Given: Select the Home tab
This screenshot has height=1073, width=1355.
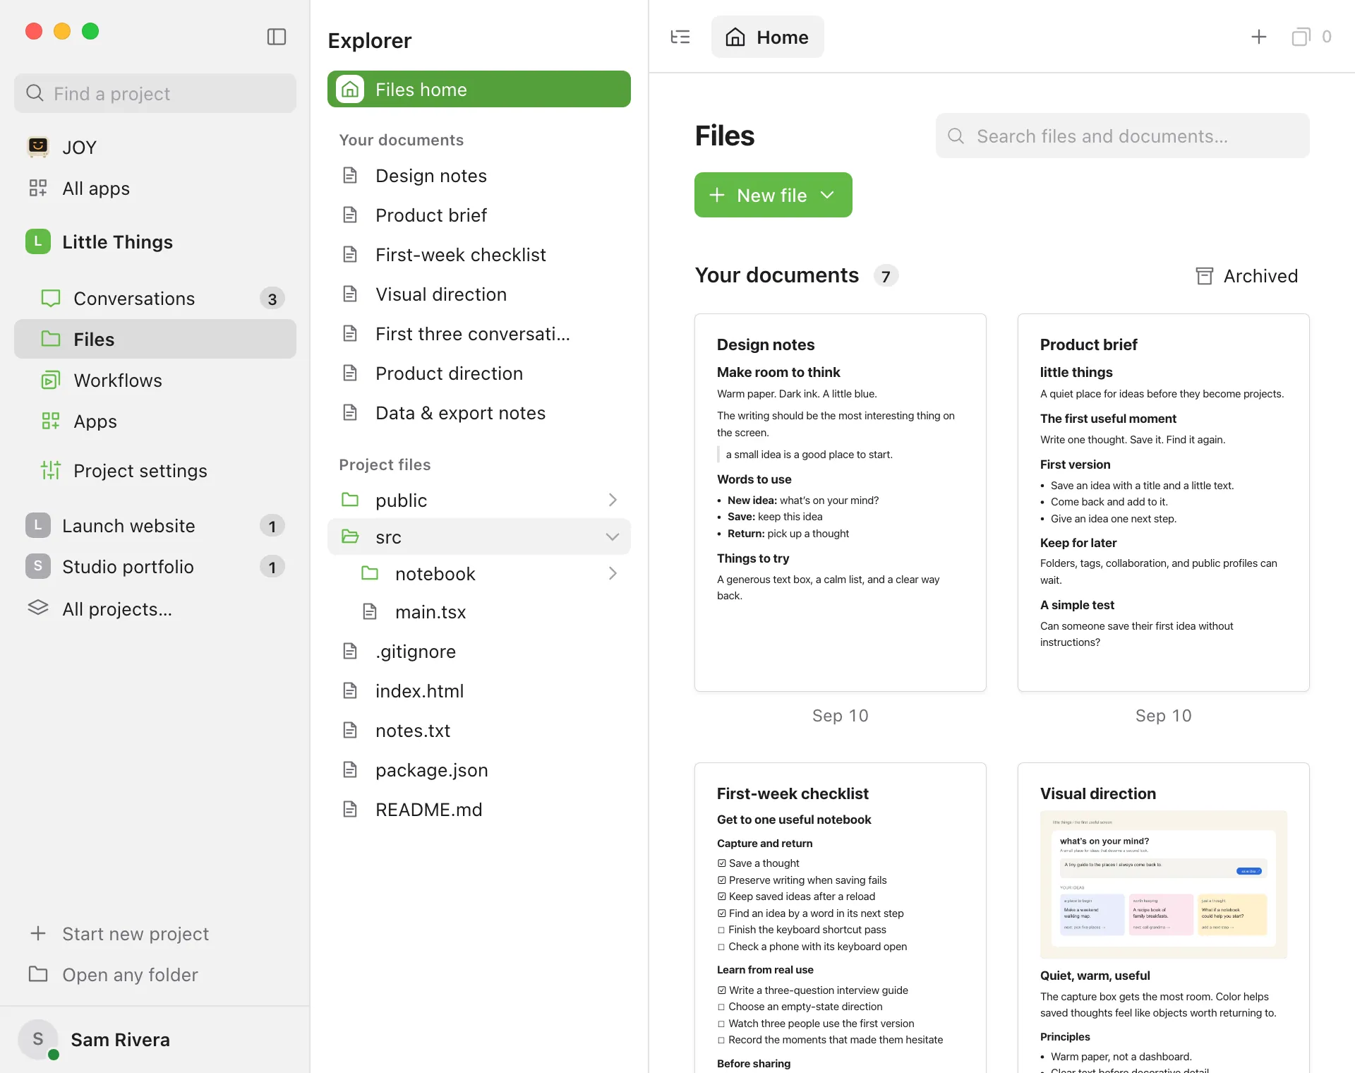Looking at the screenshot, I should tap(767, 37).
